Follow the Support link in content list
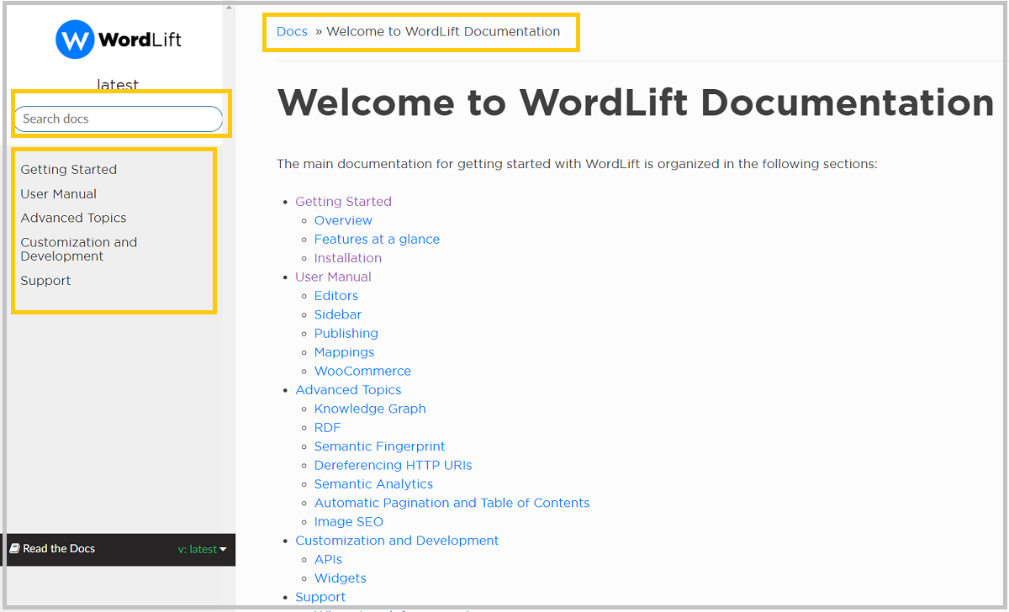Viewport: 1009px width, 612px height. [x=320, y=597]
